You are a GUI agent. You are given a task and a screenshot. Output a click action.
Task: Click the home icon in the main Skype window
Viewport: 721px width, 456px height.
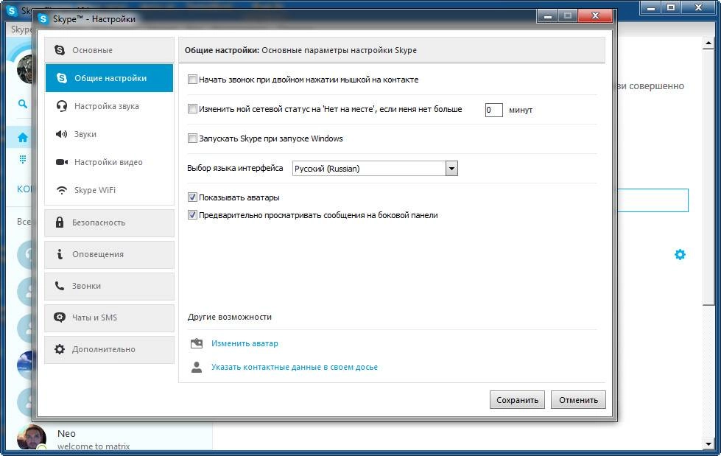pos(23,138)
